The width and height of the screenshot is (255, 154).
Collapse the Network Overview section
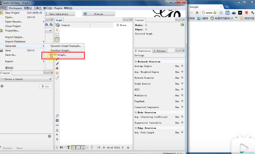[136, 61]
